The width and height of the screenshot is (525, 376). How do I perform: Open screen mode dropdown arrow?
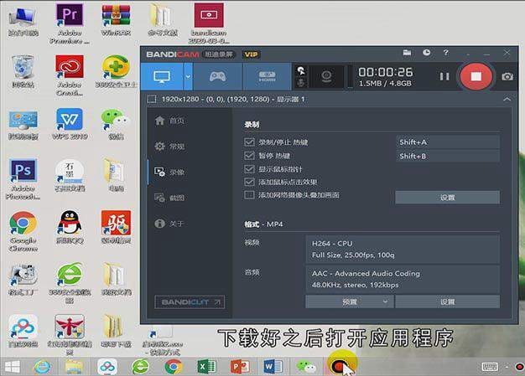click(x=188, y=76)
